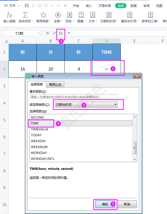Click cell B2 containing 20
167x214 pixels.
tap(51, 67)
